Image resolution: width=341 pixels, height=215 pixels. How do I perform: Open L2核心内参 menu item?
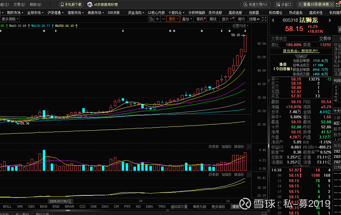click(x=156, y=13)
